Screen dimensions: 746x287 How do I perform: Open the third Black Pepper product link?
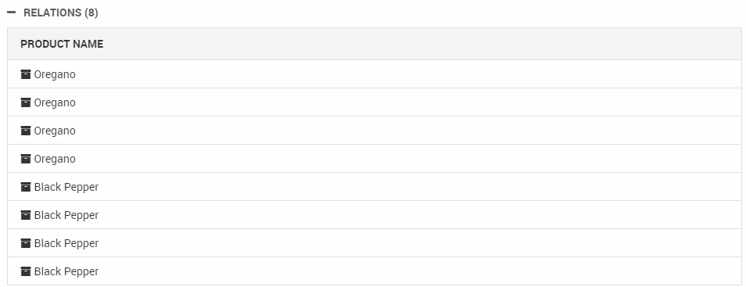click(66, 243)
